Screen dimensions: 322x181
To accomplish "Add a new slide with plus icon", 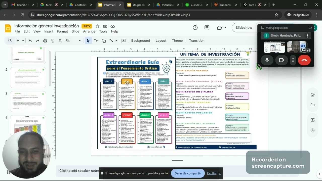I will pos(18,41).
